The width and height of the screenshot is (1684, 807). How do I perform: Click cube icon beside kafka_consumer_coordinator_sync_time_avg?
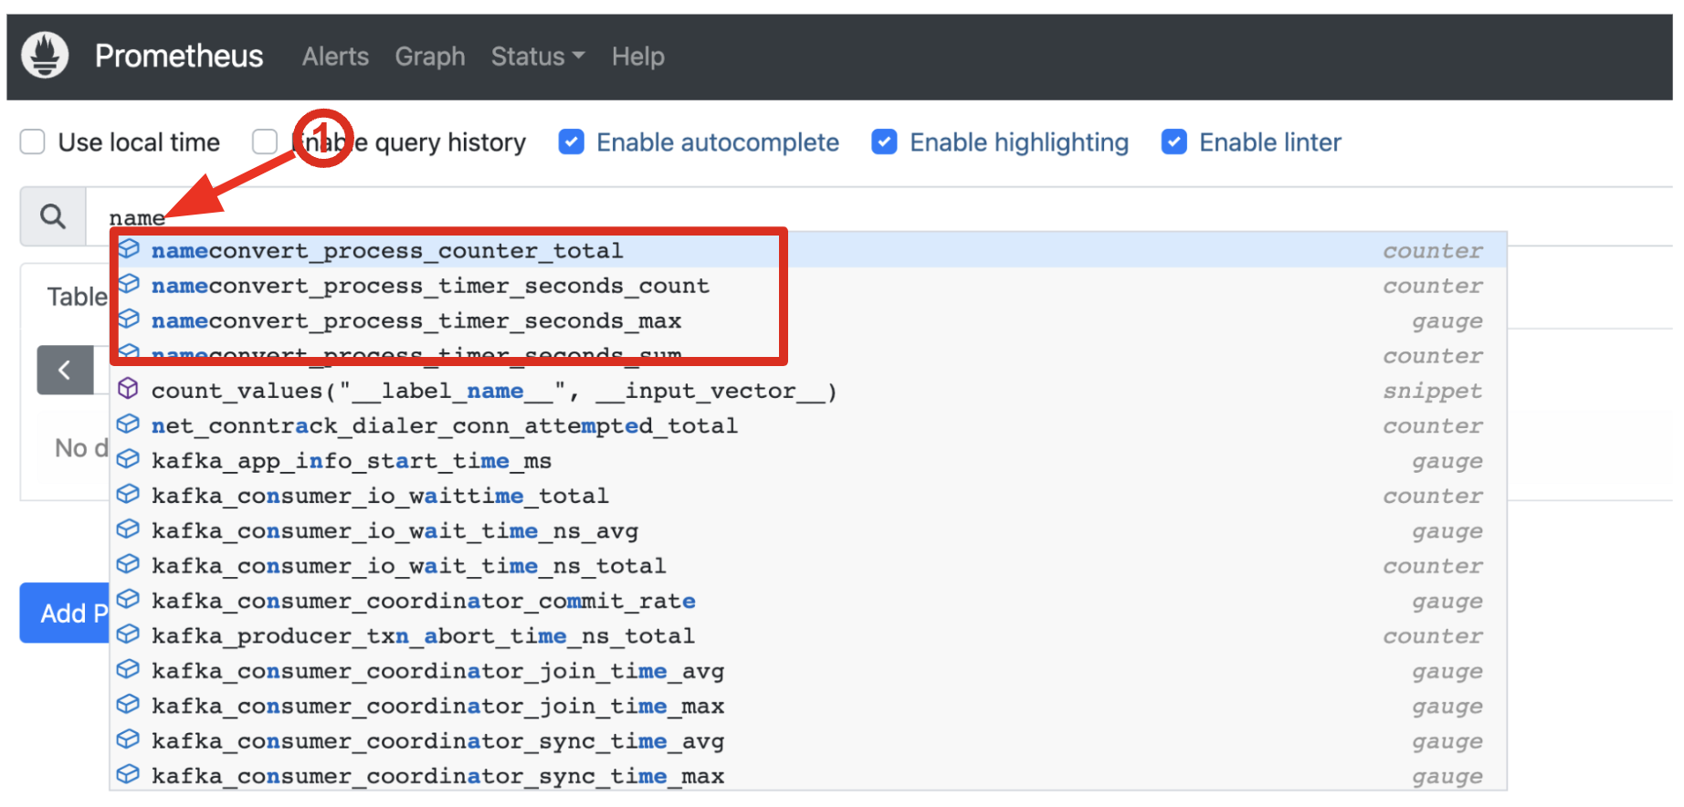[129, 739]
